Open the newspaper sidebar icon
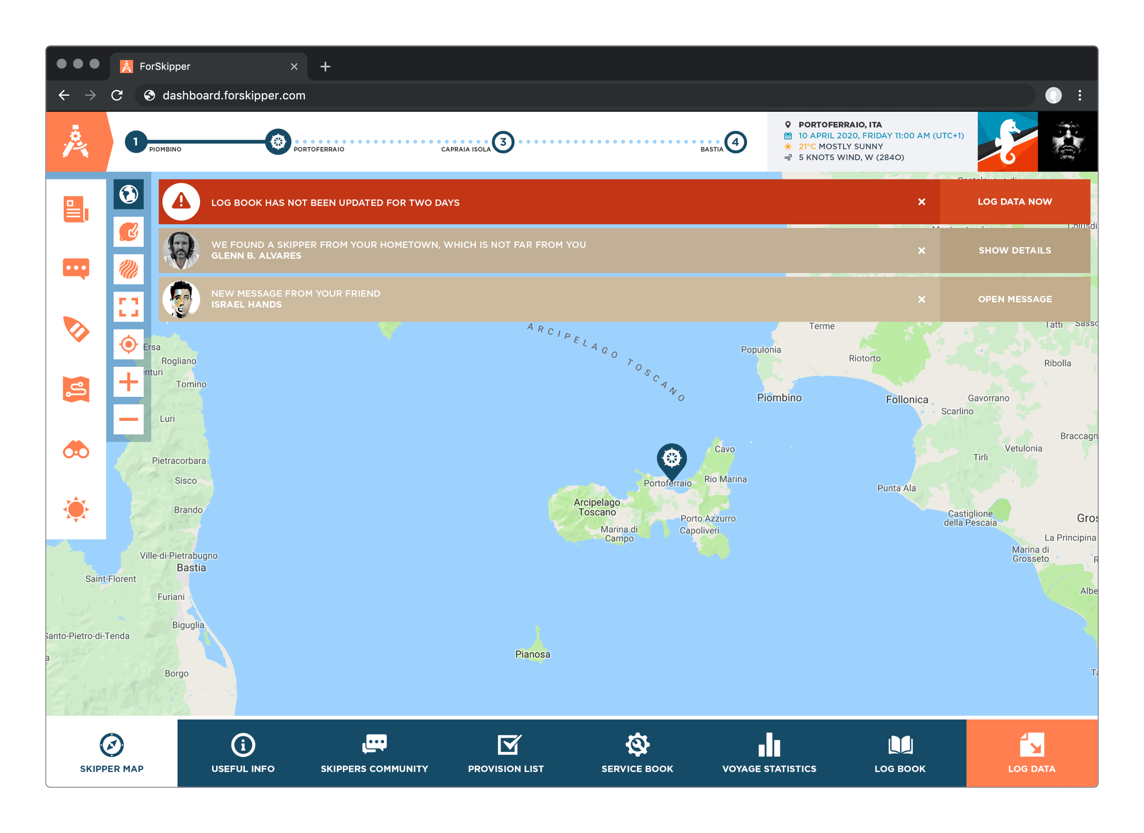This screenshot has width=1144, height=833. pos(76,209)
